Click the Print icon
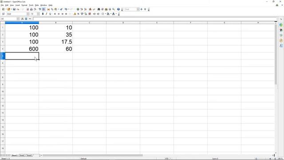Screen dimensions: 284x160 click(x=32, y=9)
